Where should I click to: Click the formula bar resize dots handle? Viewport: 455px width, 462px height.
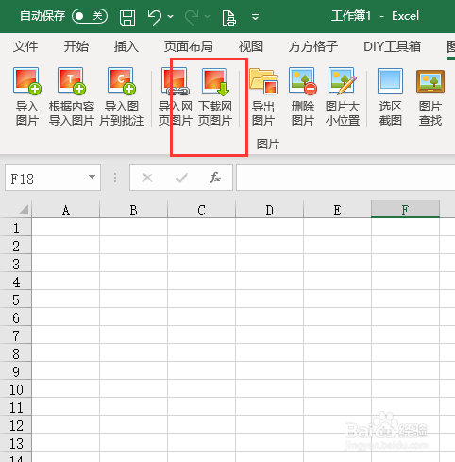(x=115, y=178)
